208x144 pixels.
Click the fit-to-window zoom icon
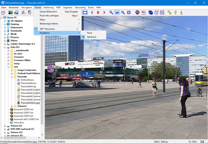click(x=129, y=12)
